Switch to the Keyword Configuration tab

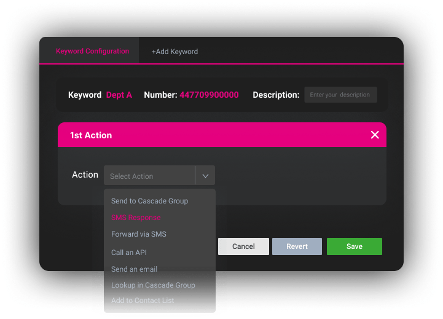(92, 51)
